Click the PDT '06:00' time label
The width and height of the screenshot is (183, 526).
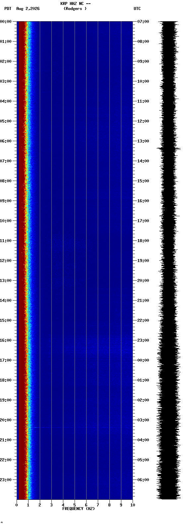tap(6, 141)
